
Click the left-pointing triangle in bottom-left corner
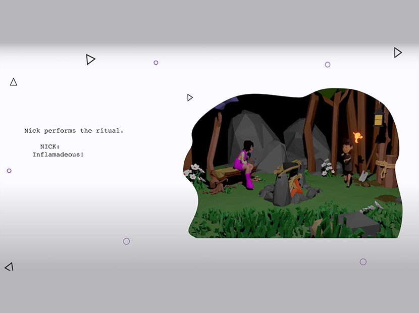(x=9, y=267)
